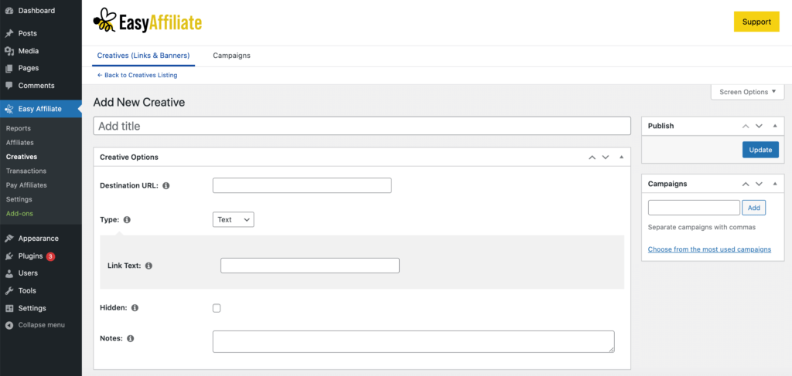The height and width of the screenshot is (376, 792).
Task: Move Publish panel up
Action: (x=746, y=126)
